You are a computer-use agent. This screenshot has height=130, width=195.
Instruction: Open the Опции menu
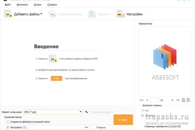coord(38,5)
